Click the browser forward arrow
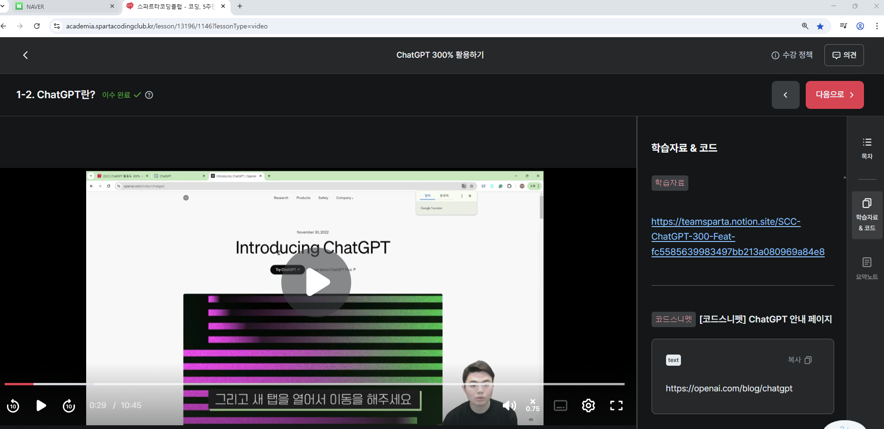This screenshot has width=884, height=429. [20, 26]
